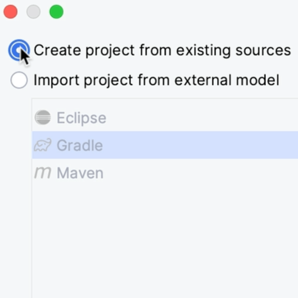
Task: Click the Gradle elephant icon
Action: click(42, 145)
